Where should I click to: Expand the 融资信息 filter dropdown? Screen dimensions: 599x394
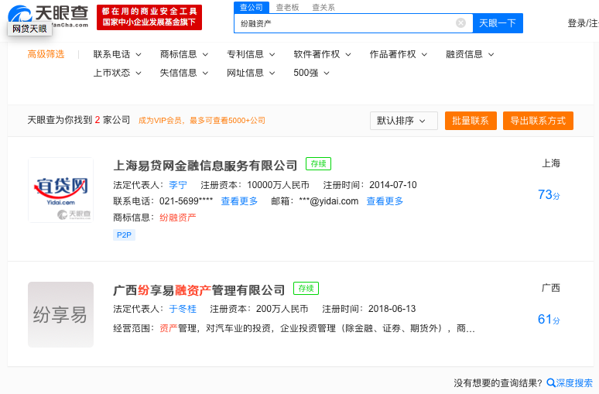coord(470,55)
